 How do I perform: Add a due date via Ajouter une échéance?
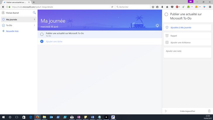[187, 42]
